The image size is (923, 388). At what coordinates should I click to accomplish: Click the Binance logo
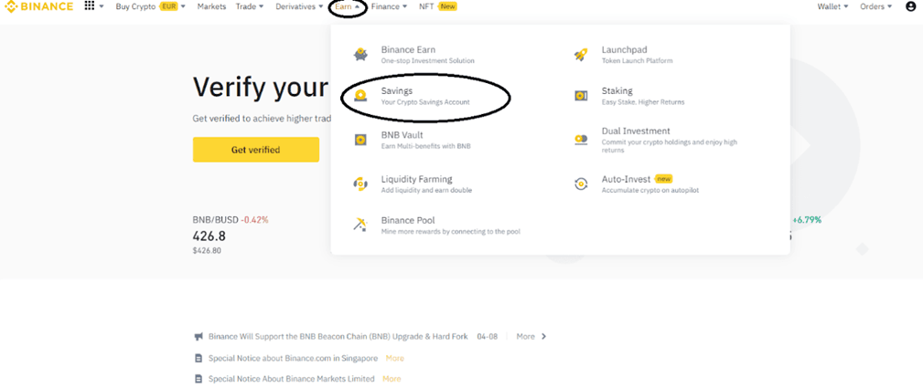(41, 6)
